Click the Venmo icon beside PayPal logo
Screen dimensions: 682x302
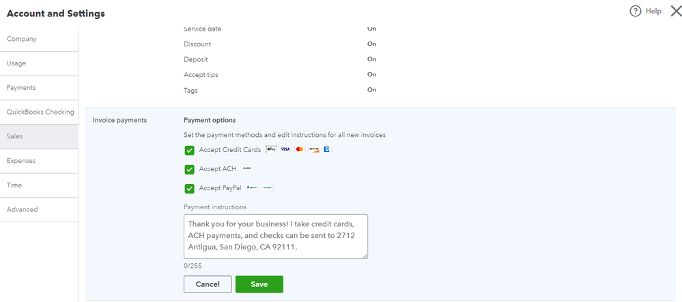pyautogui.click(x=268, y=187)
